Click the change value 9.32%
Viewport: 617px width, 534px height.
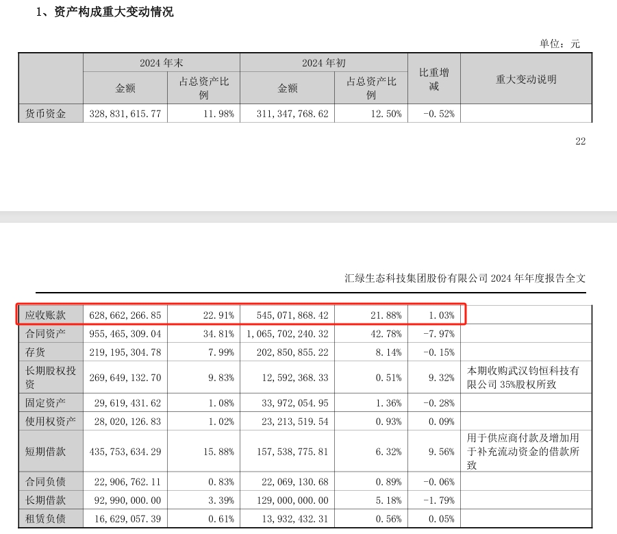pyautogui.click(x=442, y=378)
